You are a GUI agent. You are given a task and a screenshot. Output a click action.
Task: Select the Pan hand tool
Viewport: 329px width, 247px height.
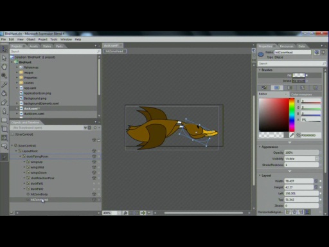[x=4, y=67]
